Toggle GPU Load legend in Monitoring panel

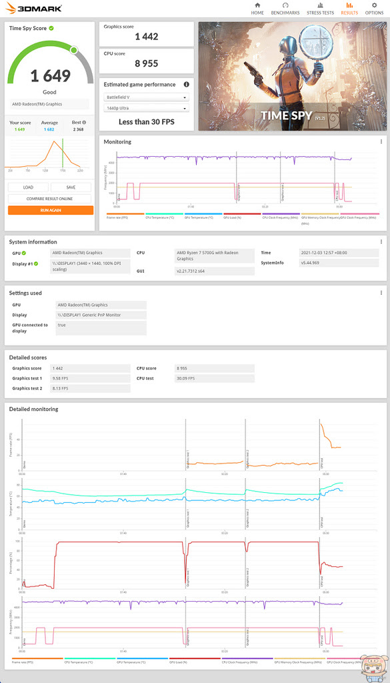coord(242,215)
